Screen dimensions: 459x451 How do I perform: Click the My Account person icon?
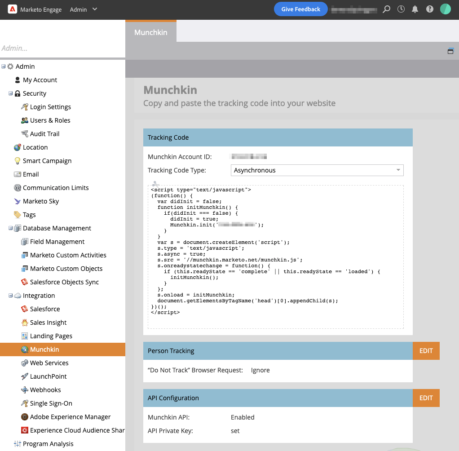pyautogui.click(x=18, y=80)
